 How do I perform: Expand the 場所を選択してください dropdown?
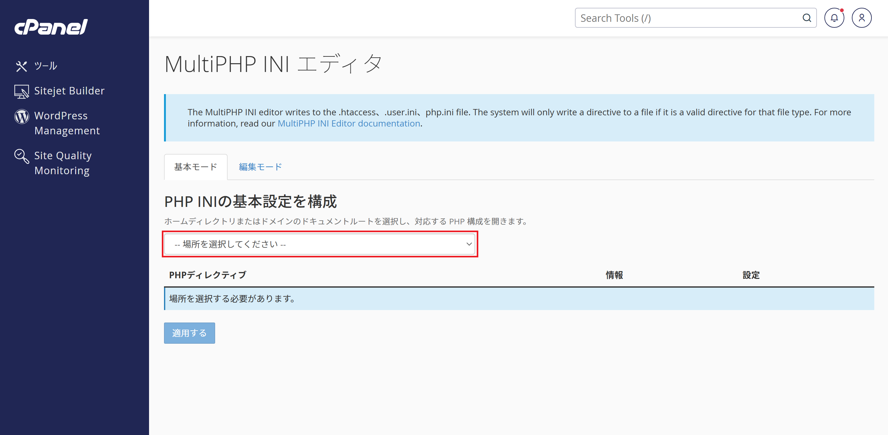320,244
